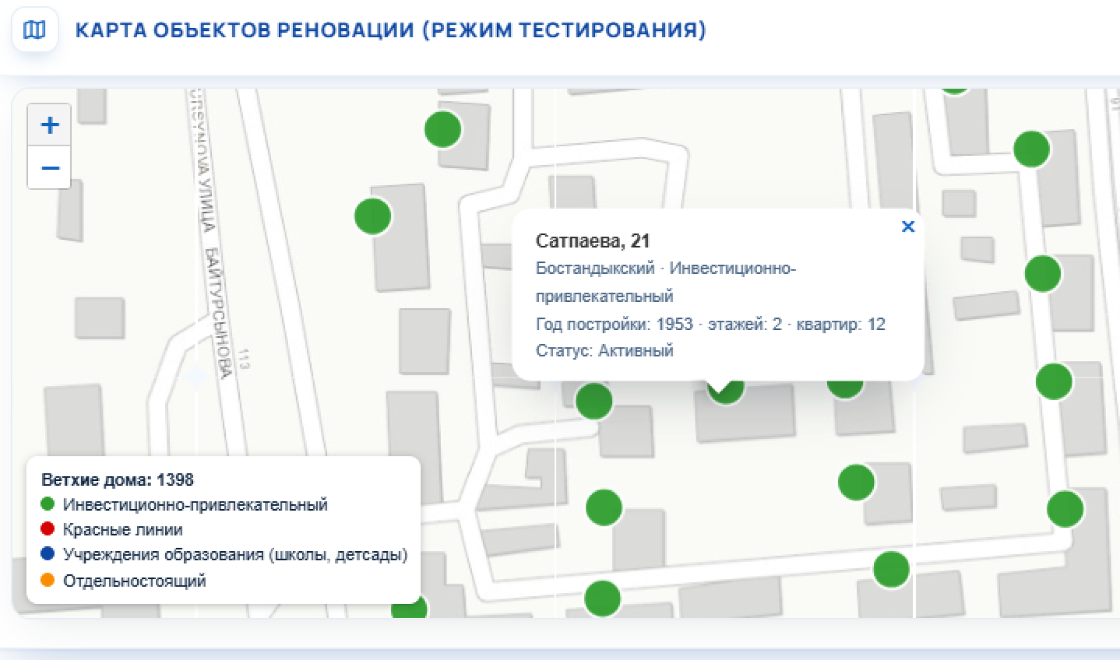Viewport: 1120px width, 660px height.
Task: Click the blue Учреждения образования legend dot
Action: pos(48,554)
